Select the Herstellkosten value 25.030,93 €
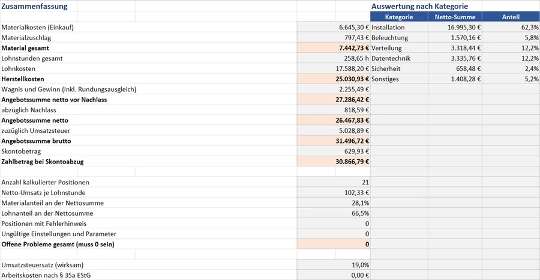The width and height of the screenshot is (540, 280). point(334,79)
